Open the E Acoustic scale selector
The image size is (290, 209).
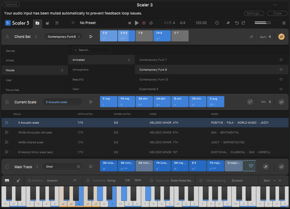click(62, 102)
